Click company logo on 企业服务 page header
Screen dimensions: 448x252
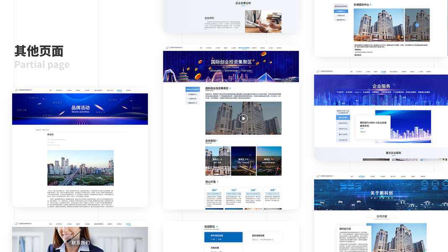click(x=325, y=71)
